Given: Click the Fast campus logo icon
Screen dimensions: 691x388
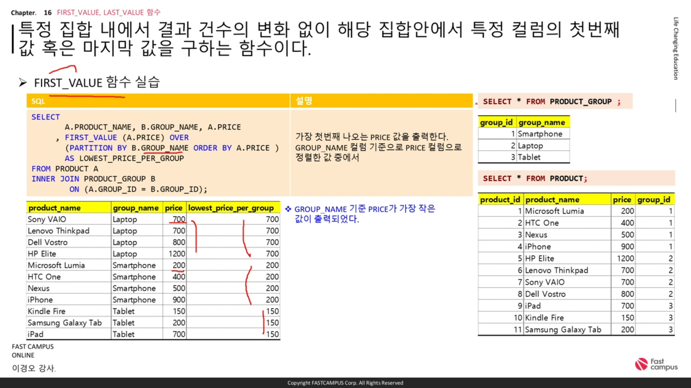Looking at the screenshot, I should [x=641, y=364].
